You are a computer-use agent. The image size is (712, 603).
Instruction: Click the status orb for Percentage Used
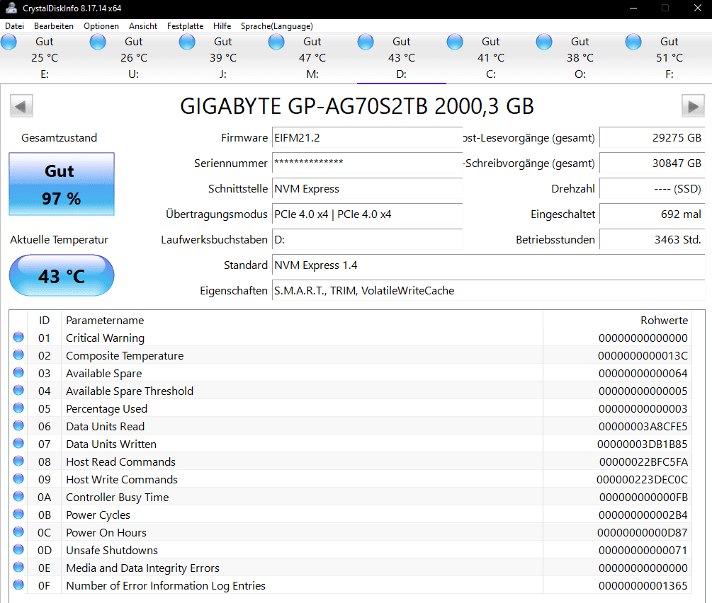point(18,408)
